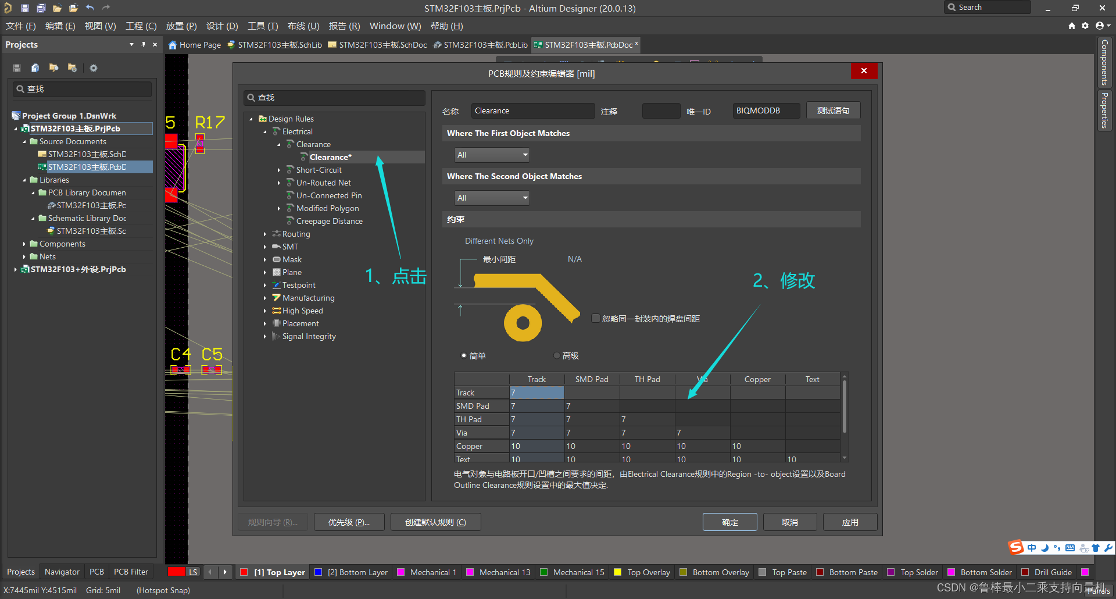Click the Top Layer red color swatch
The height and width of the screenshot is (599, 1116).
tap(244, 572)
